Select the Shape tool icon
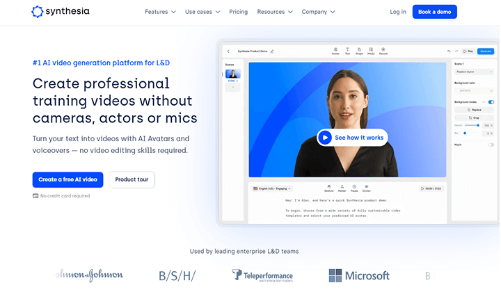 pos(359,50)
